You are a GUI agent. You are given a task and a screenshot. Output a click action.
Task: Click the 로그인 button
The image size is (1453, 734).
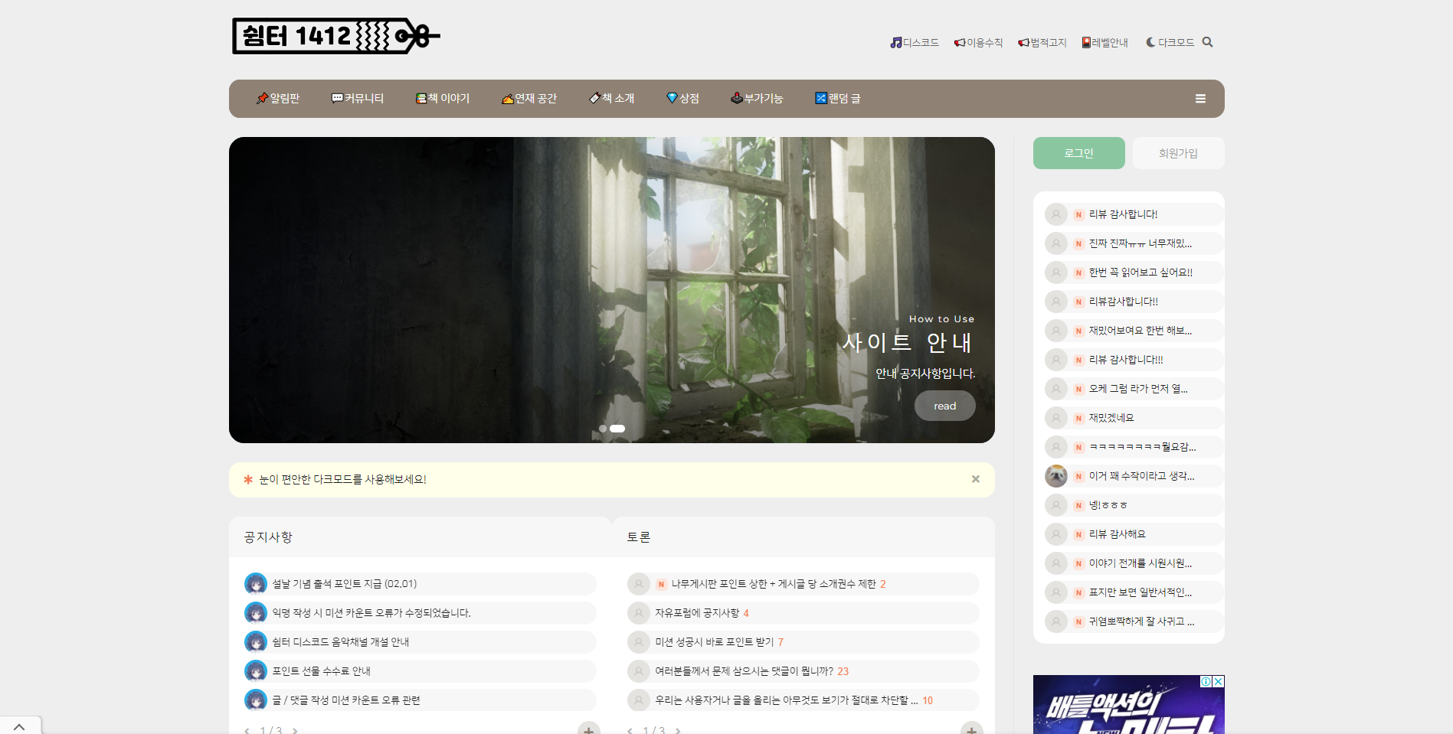click(1078, 153)
